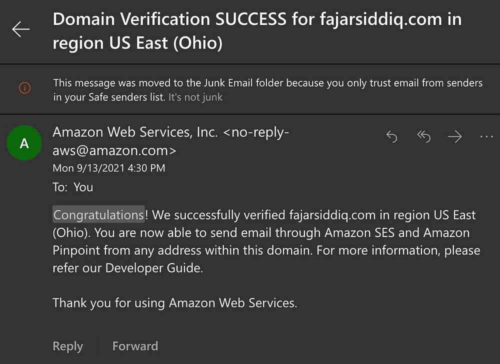Click the forward arrow icon in header
Image resolution: width=500 pixels, height=364 pixels.
click(455, 136)
